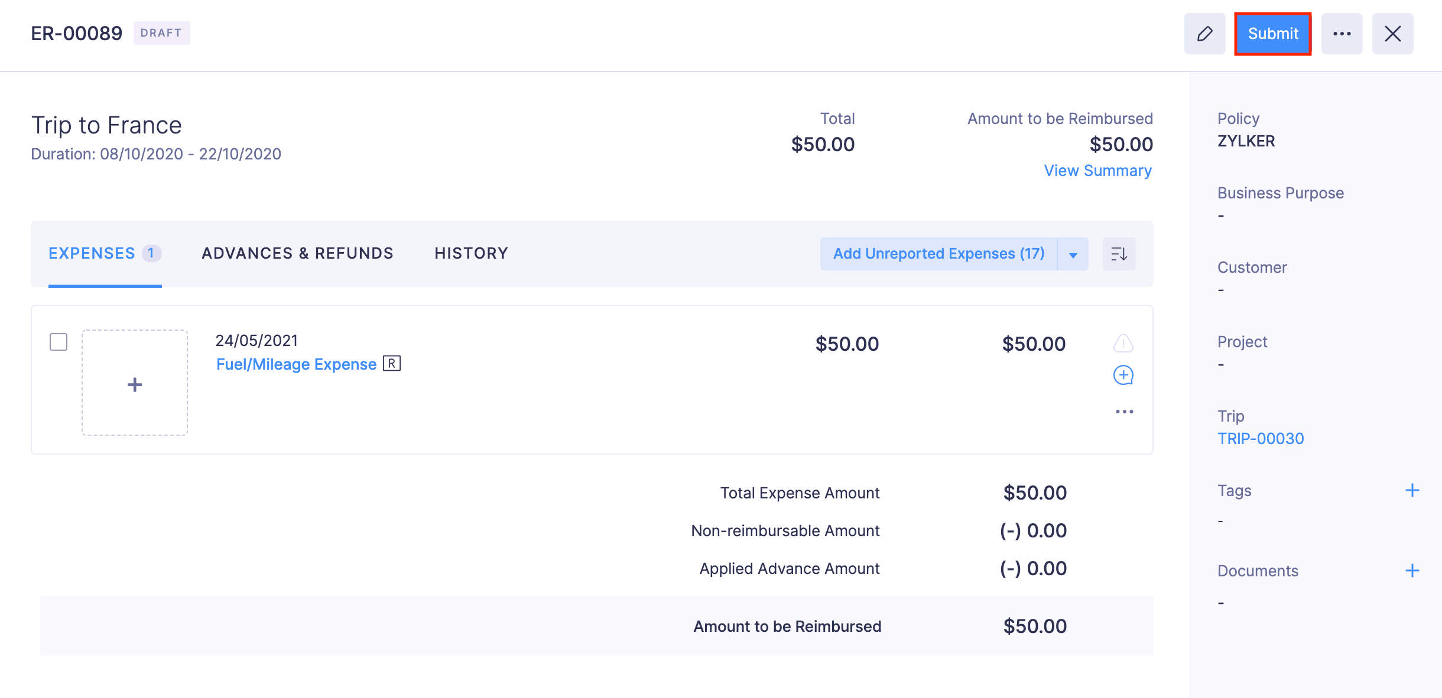Add a receipt using the plus placeholder
Viewport: 1442px width, 698px height.
click(134, 384)
